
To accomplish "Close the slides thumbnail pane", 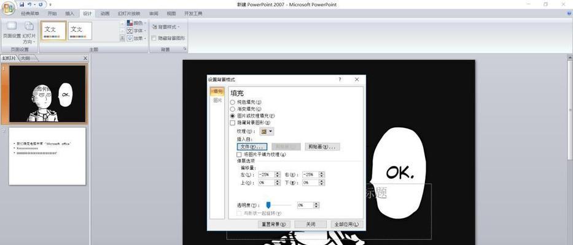I will tap(85, 58).
